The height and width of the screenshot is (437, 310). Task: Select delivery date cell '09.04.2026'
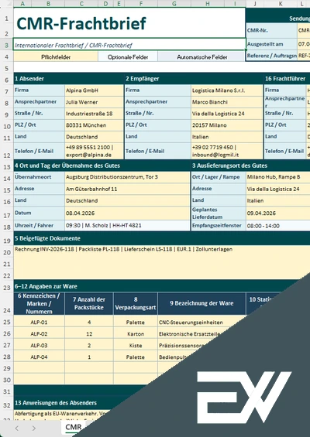(278, 213)
